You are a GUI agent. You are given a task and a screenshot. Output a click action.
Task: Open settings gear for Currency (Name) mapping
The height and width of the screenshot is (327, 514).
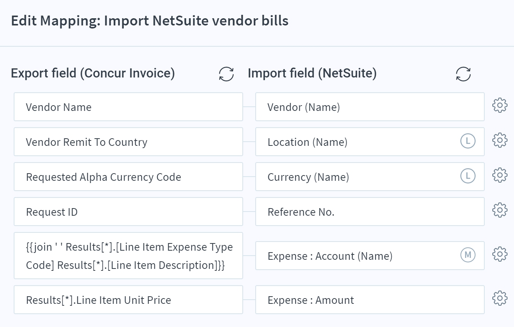coord(500,175)
